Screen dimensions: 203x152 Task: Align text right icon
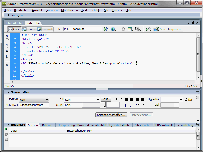click(137, 99)
